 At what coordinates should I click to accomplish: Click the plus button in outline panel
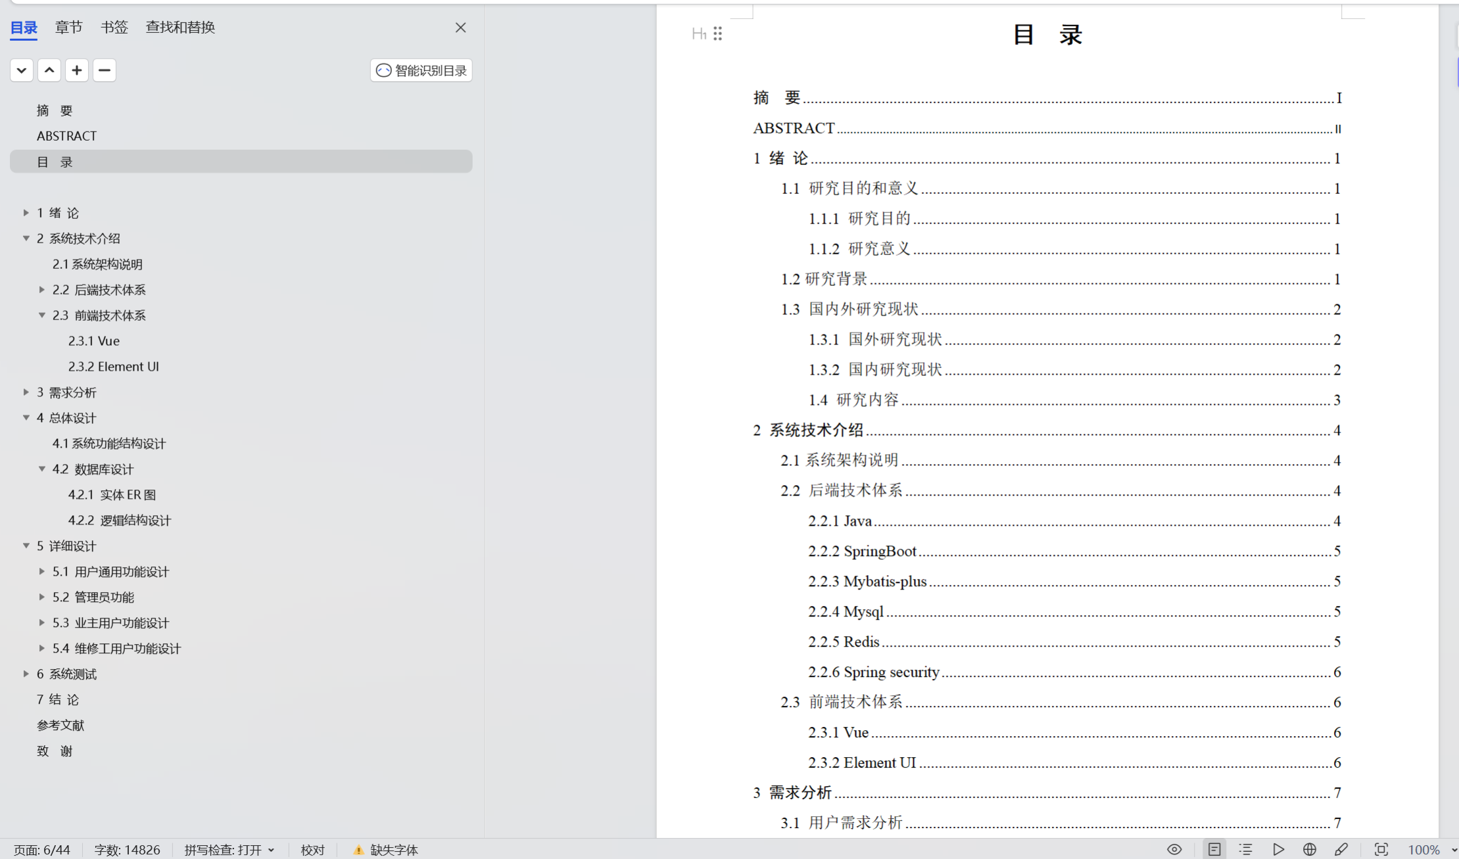pos(77,70)
